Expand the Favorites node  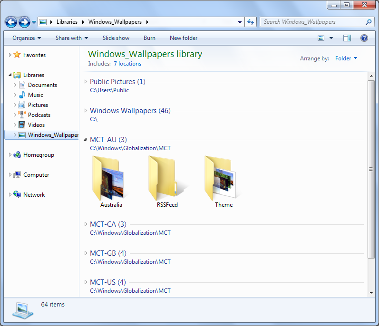(x=10, y=55)
